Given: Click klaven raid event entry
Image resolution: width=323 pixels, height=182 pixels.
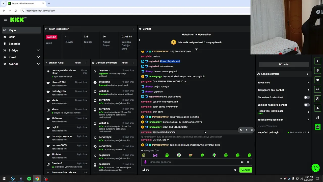Looking at the screenshot, I should pyautogui.click(x=67, y=111).
